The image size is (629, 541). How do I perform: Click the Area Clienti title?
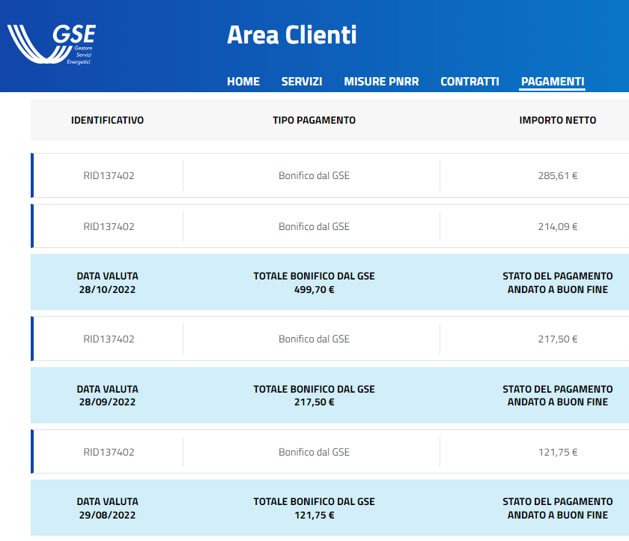click(x=291, y=34)
